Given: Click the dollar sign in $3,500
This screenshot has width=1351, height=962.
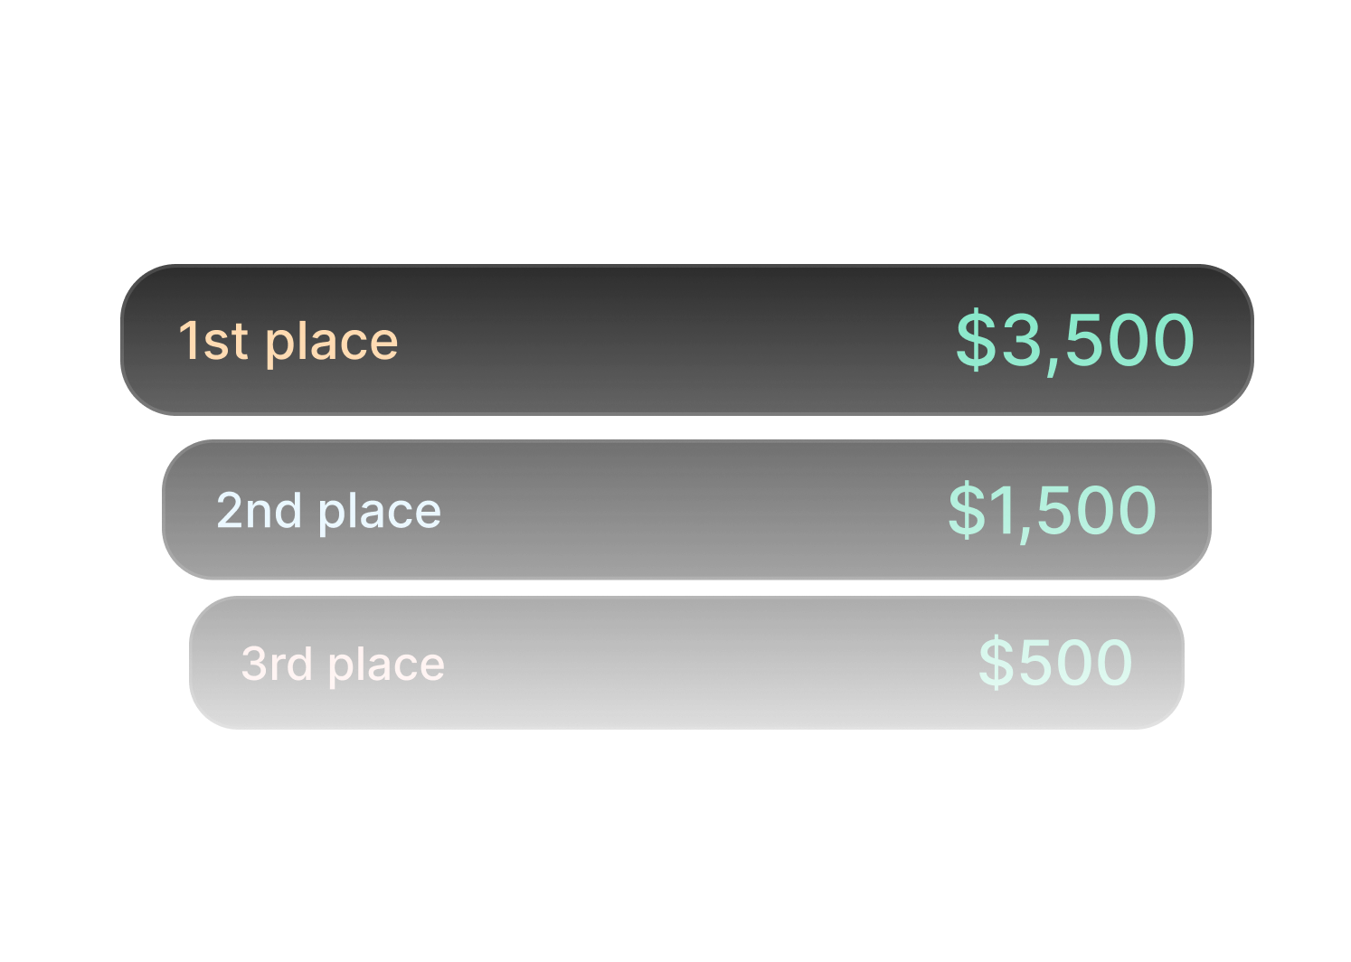Looking at the screenshot, I should pyautogui.click(x=975, y=340).
